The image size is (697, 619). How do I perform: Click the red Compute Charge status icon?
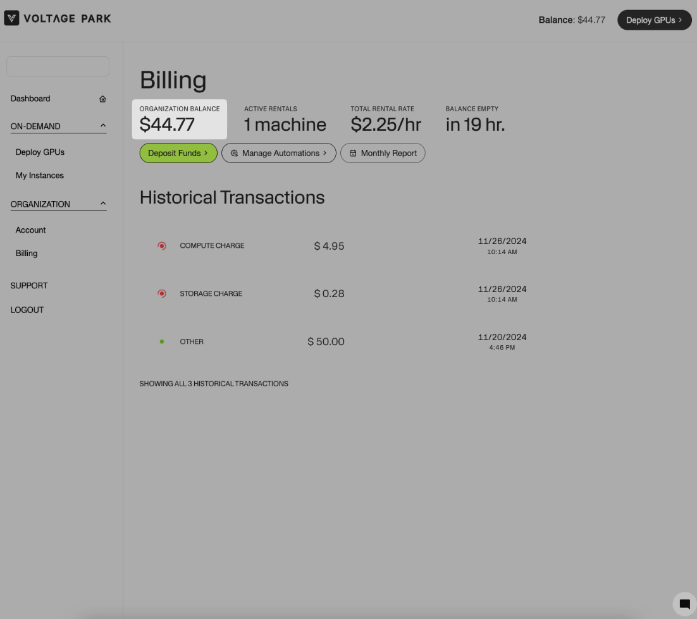pos(162,246)
